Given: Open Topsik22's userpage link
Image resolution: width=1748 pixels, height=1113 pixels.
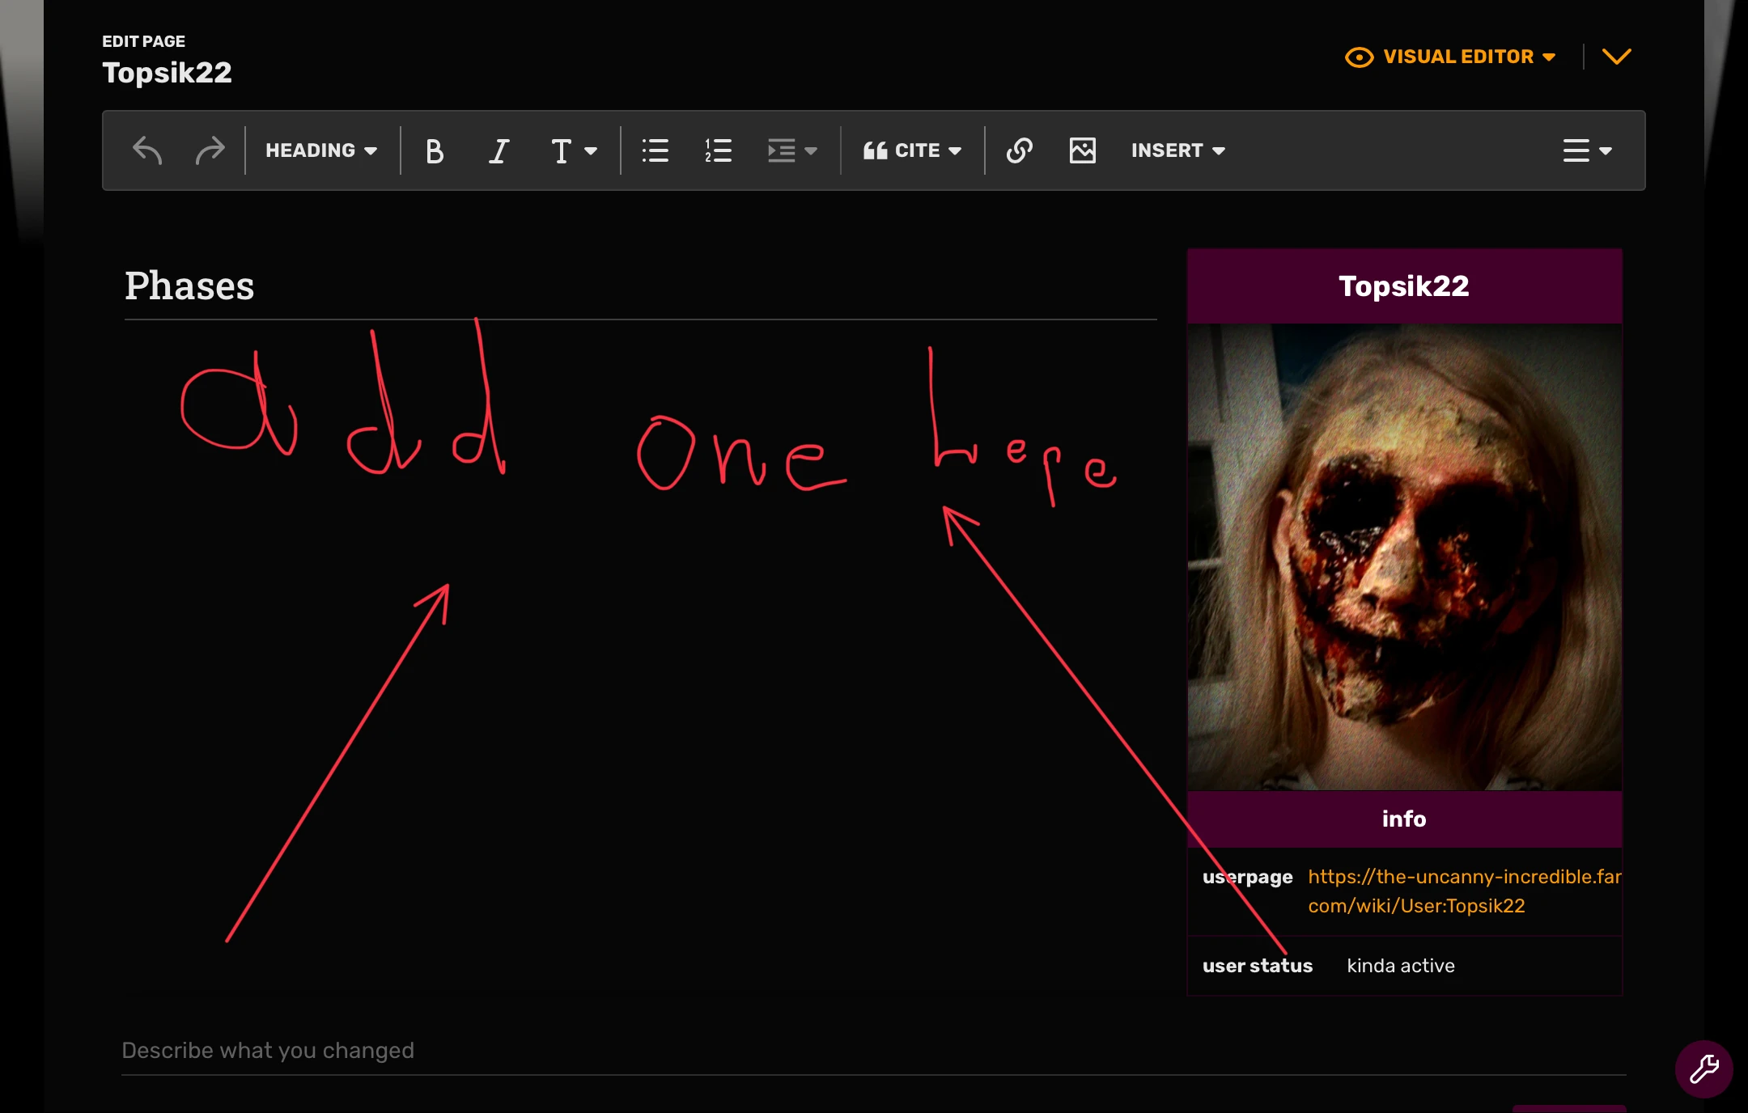Looking at the screenshot, I should coord(1457,891).
